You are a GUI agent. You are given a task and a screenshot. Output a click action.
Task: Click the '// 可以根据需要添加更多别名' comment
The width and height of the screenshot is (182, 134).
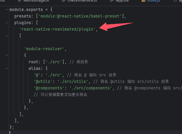60,95
